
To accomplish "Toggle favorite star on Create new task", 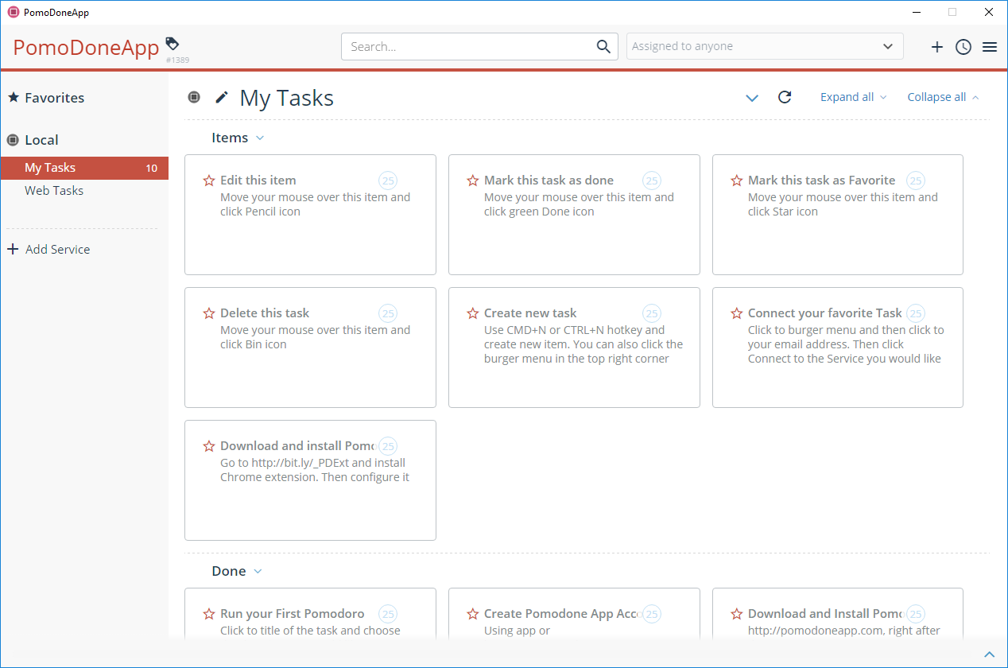I will click(x=473, y=313).
